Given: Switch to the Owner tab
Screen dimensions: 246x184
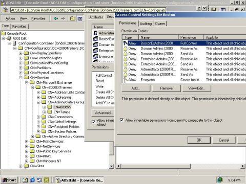Looking at the screenshot, I should click(160, 24).
